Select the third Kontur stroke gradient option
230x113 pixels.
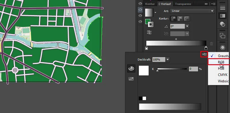click(186, 19)
